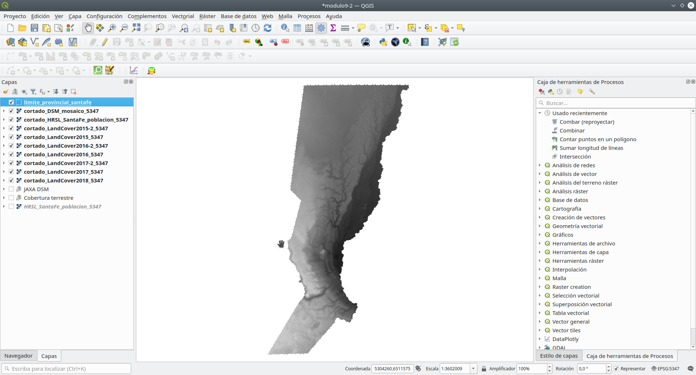Viewport: 696px width, 375px height.
Task: Click Filter legend icon in Capas panel
Action: coord(33,92)
